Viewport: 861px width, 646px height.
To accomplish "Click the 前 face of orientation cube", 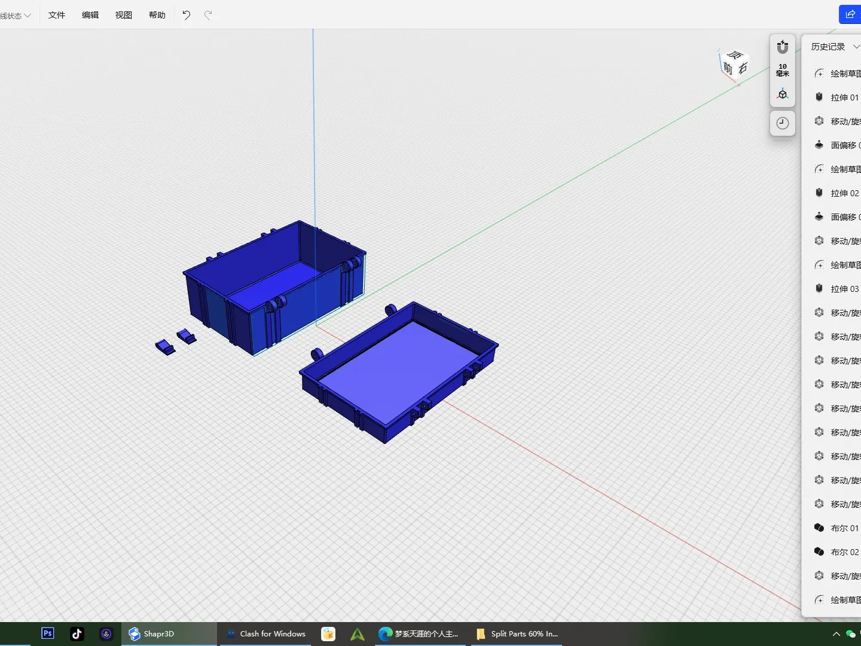I will click(728, 68).
